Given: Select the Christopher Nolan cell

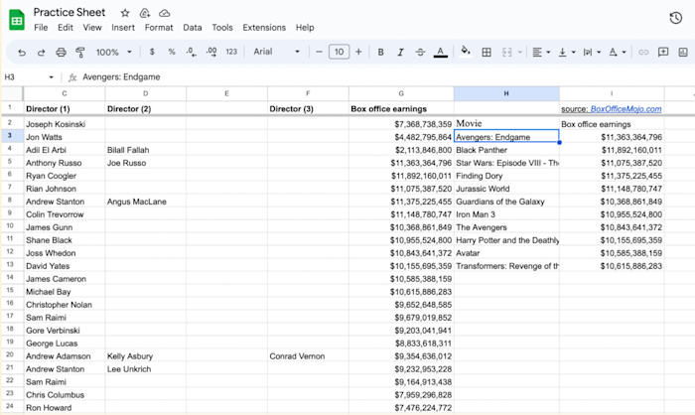Looking at the screenshot, I should coord(65,305).
